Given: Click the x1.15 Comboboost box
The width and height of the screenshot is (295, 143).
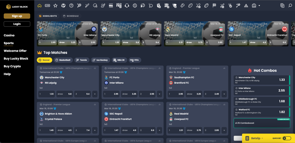Looking at the screenshot, I should click(x=262, y=123).
